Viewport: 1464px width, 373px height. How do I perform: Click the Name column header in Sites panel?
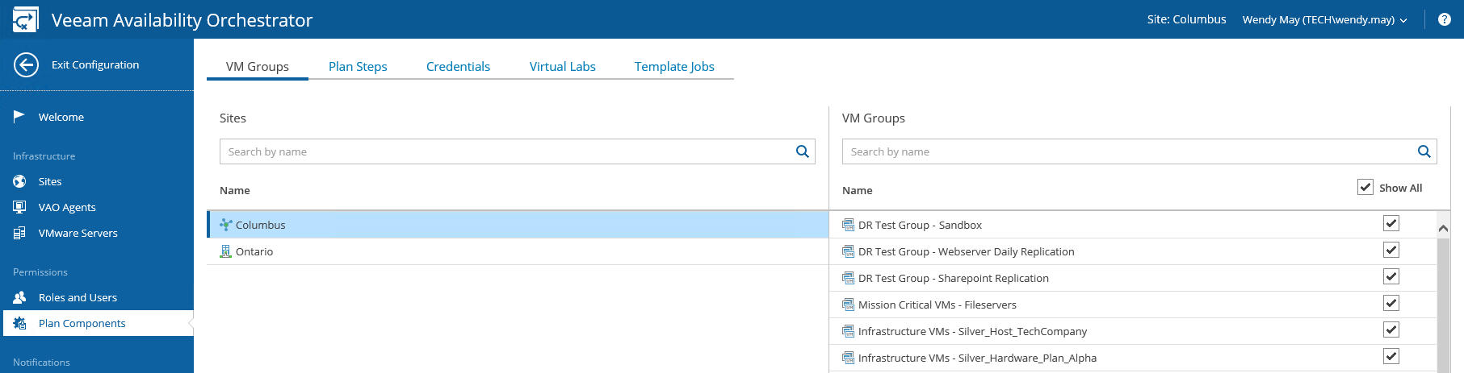click(235, 190)
